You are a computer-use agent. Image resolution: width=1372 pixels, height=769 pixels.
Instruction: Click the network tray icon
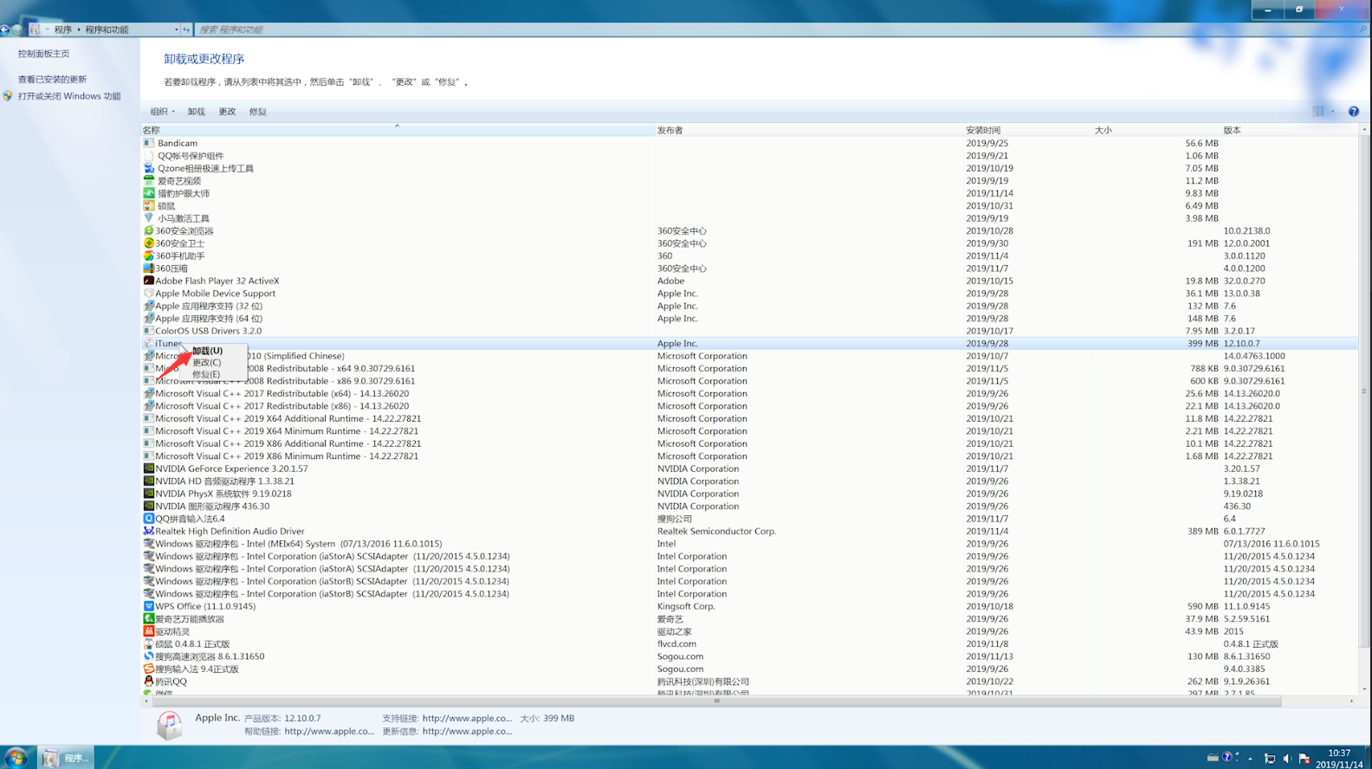coord(1270,758)
